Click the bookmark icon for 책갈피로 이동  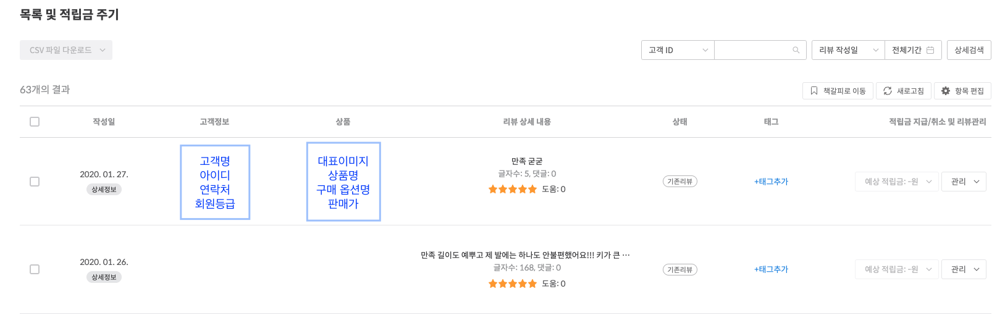(814, 91)
